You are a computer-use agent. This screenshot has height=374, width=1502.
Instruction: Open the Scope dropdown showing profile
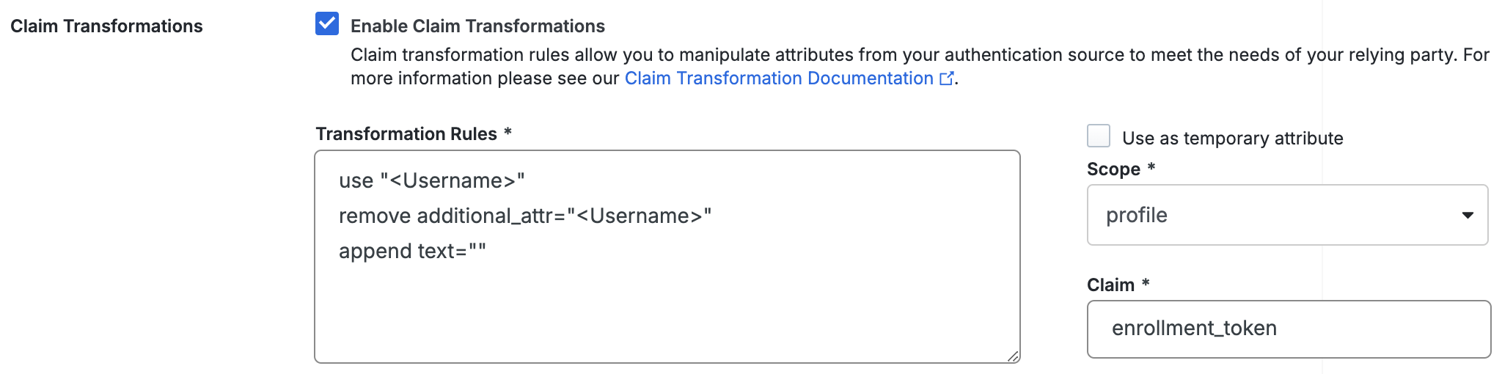1276,215
